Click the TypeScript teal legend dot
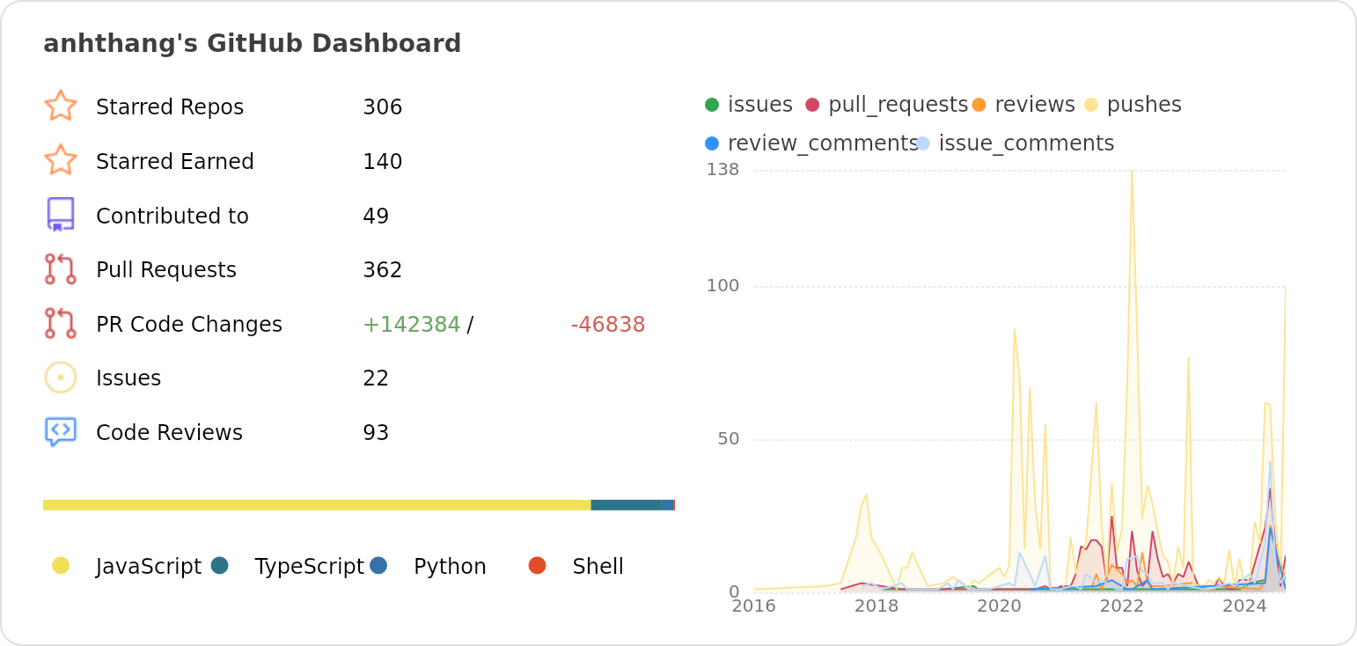 coord(220,565)
